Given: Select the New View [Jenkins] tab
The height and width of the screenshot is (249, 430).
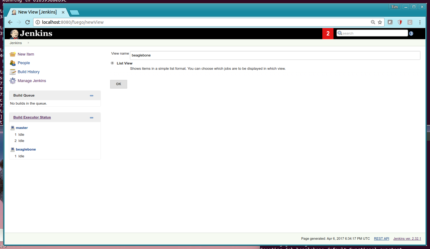Looking at the screenshot, I should (x=37, y=12).
